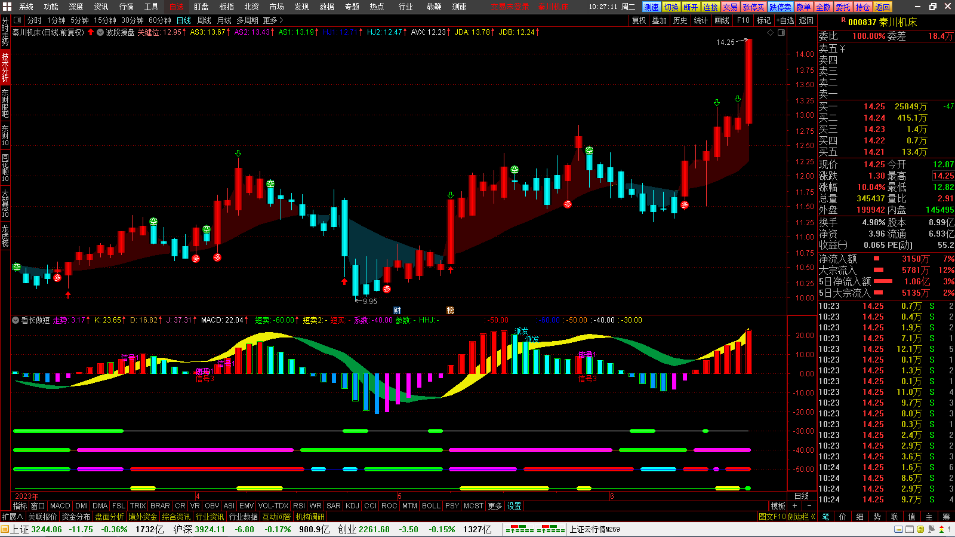Open the 功能 menu
955x537 pixels.
pyautogui.click(x=51, y=7)
